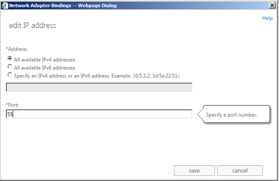Click the "edit IP address" heading
279x181 pixels.
33,26
